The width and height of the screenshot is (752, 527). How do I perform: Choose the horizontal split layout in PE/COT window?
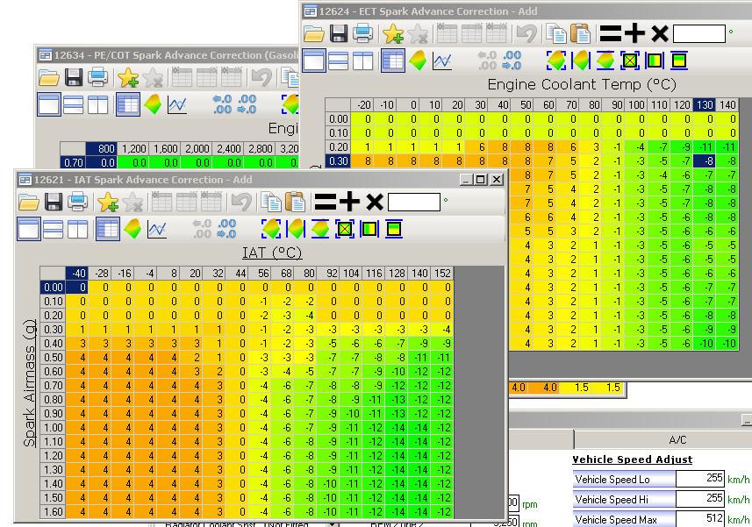click(x=74, y=103)
